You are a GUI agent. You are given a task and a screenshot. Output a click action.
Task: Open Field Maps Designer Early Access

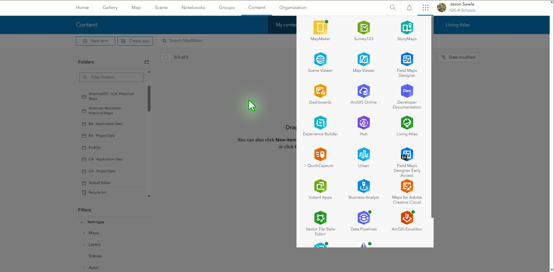407,162
